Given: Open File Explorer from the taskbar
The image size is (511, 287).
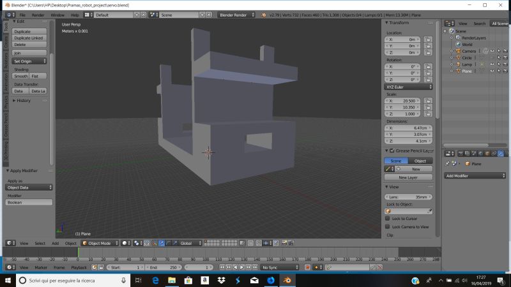Looking at the screenshot, I should (x=172, y=281).
